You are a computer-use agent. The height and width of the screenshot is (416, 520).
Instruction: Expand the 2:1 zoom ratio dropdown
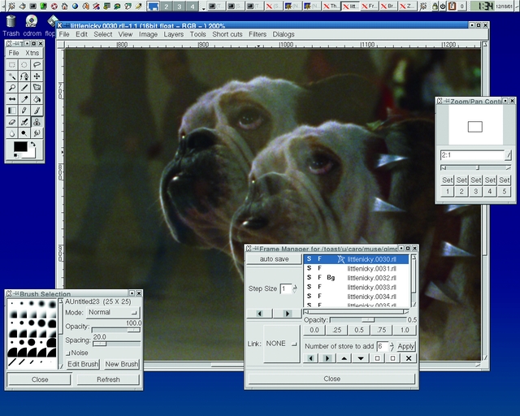coord(509,155)
